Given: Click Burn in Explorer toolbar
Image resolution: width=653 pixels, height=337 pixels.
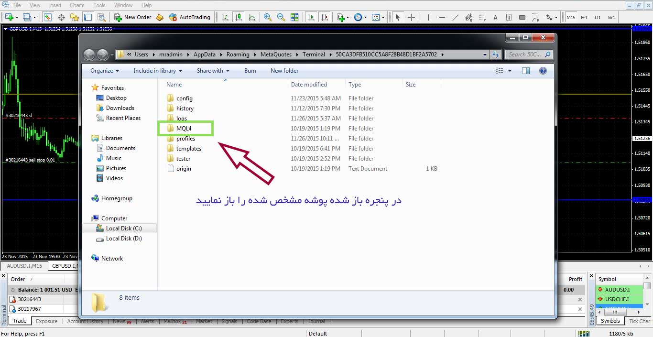Looking at the screenshot, I should (x=250, y=71).
